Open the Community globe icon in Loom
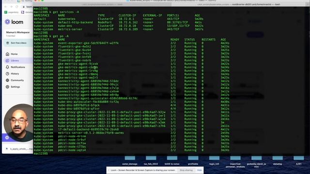This screenshot has width=310, height=174. pos(8,80)
